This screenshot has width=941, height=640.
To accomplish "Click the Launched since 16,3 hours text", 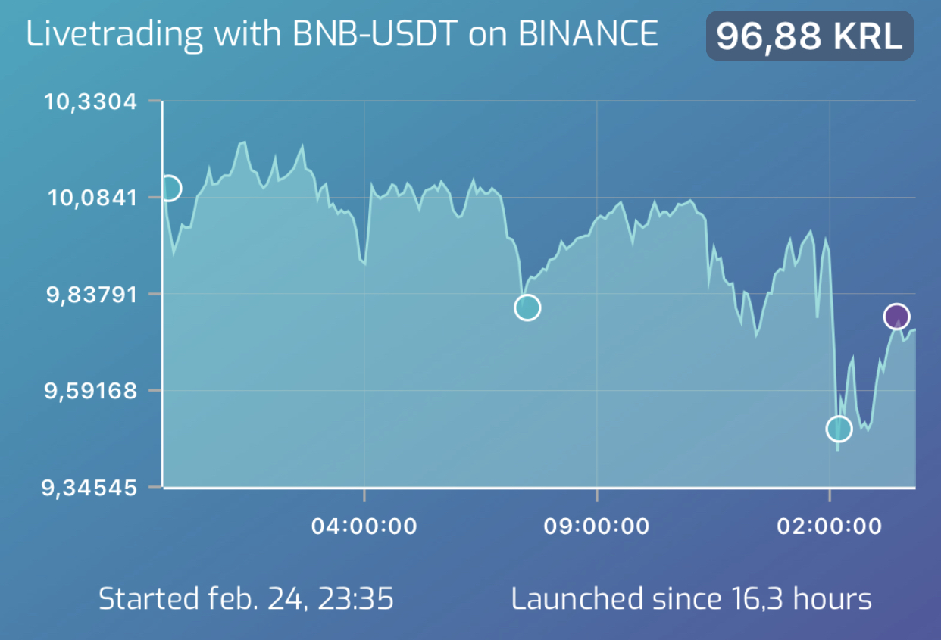I will coord(692,599).
